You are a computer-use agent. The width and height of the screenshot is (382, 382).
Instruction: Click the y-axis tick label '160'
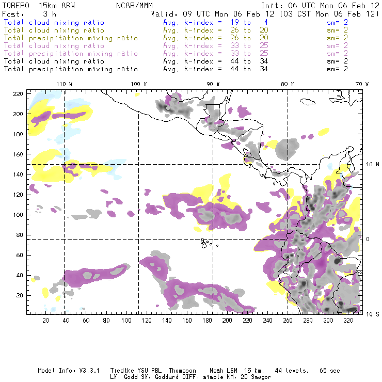point(18,154)
